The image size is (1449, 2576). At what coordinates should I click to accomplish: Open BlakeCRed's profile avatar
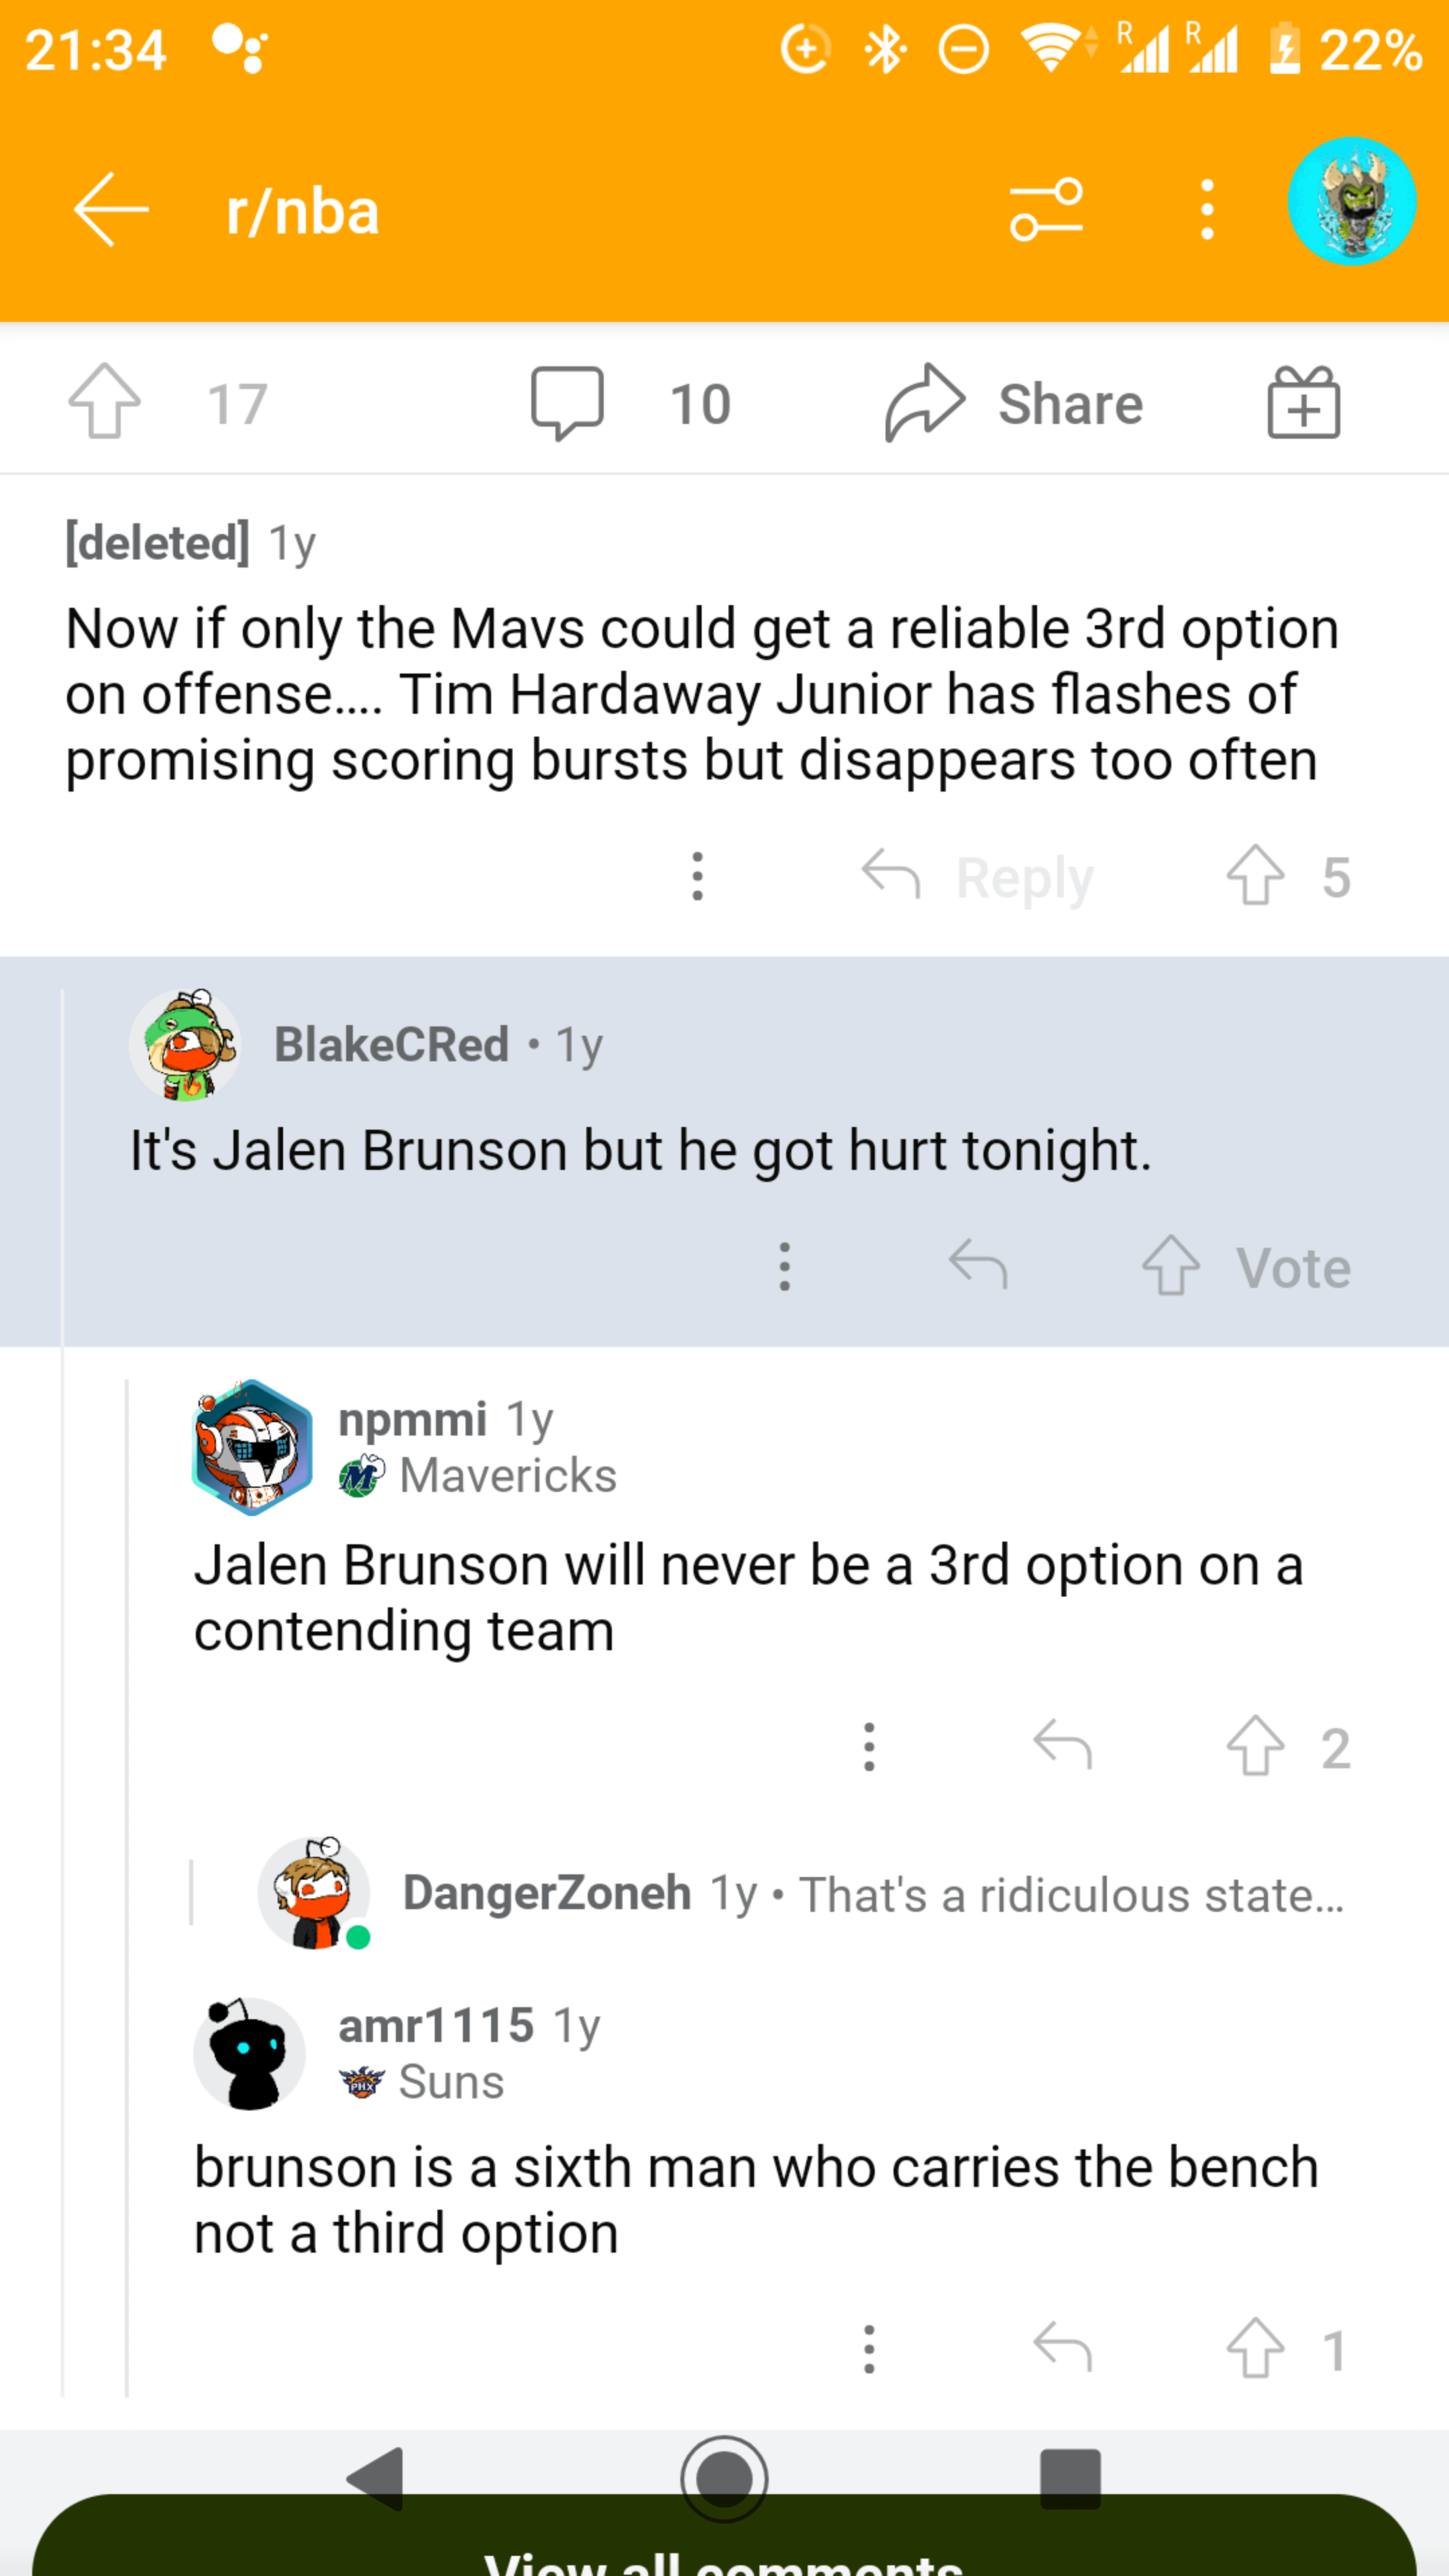(185, 1045)
